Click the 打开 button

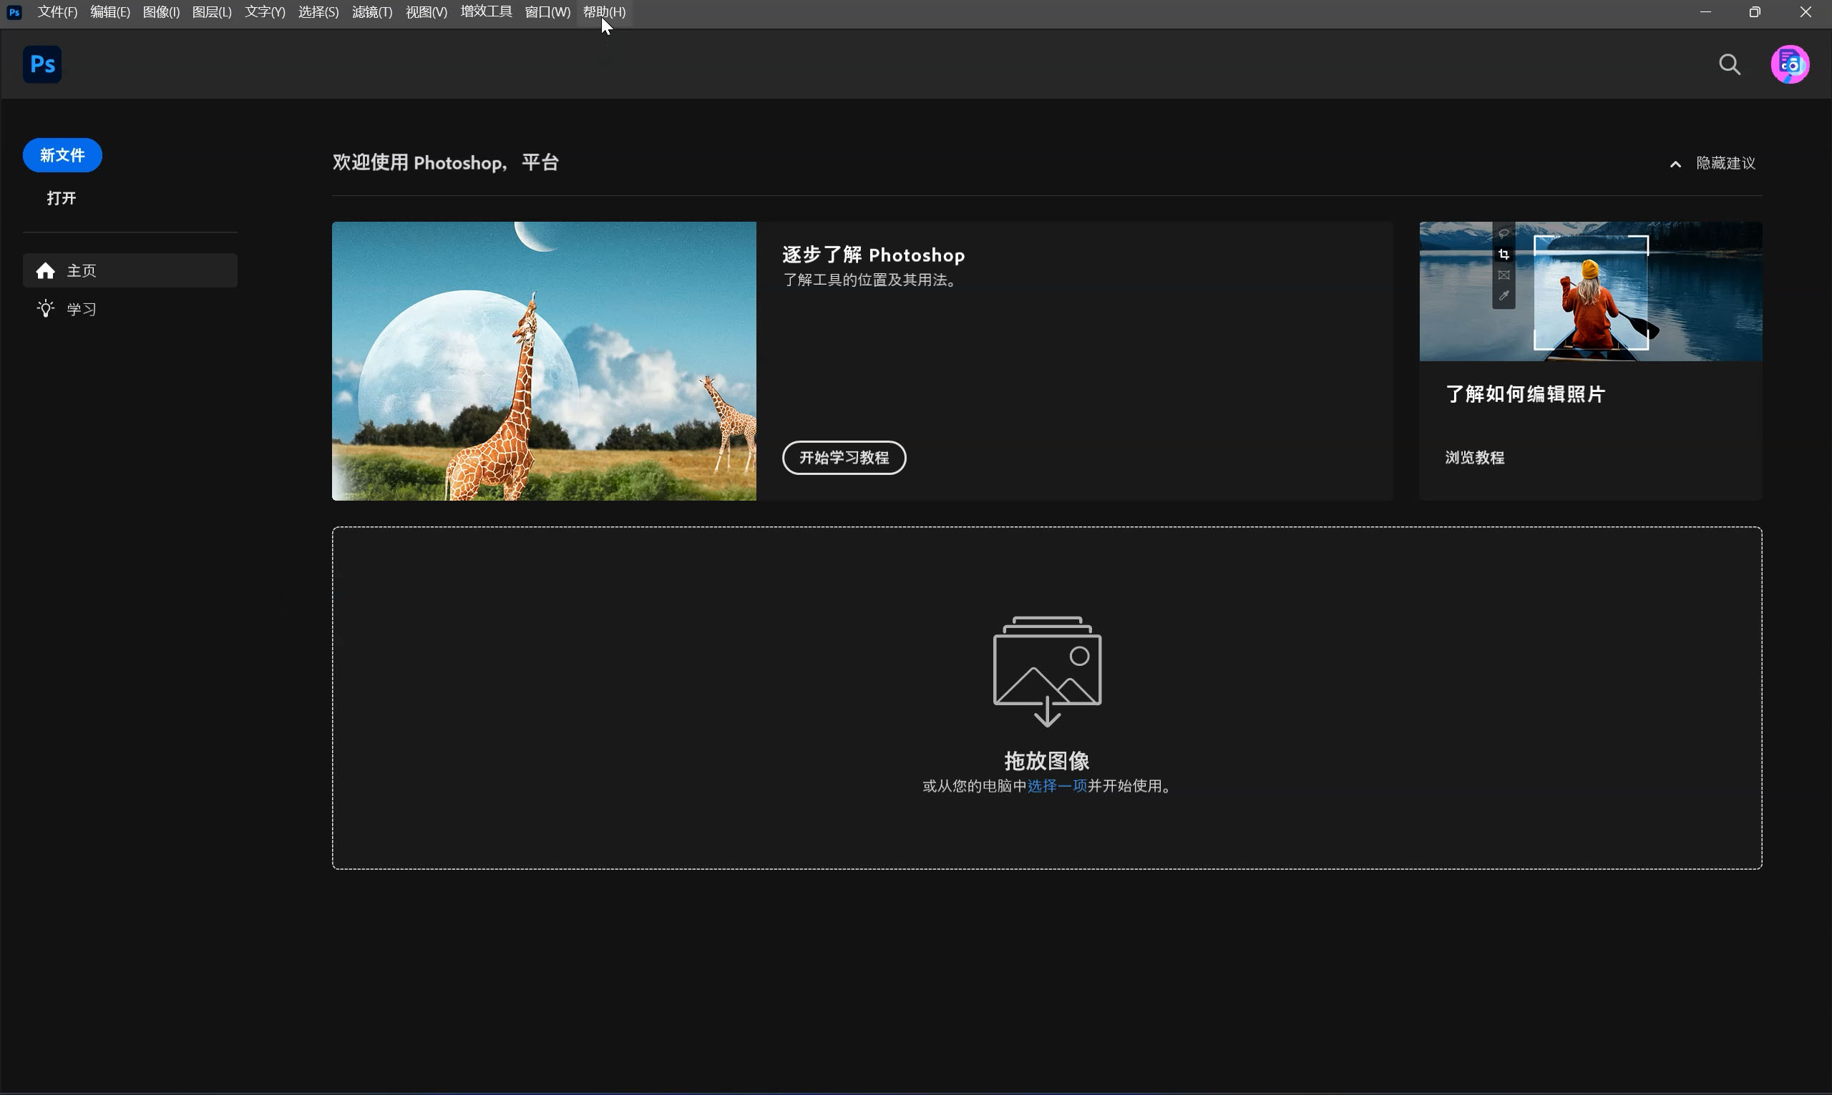(62, 197)
